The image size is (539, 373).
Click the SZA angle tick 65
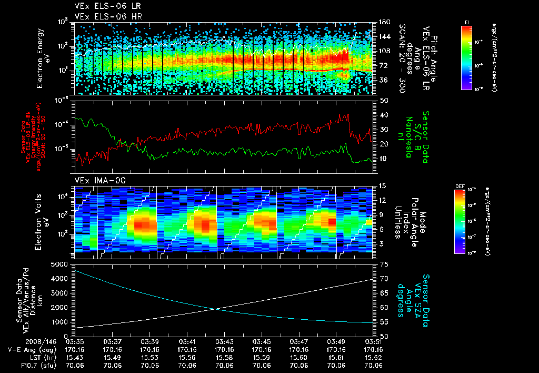point(385,293)
